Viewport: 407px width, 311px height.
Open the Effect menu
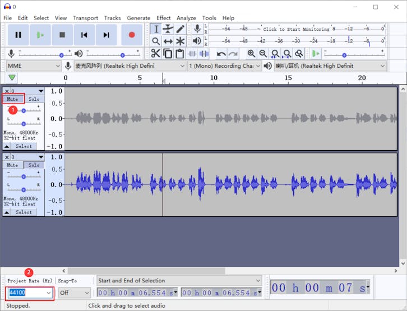pyautogui.click(x=163, y=18)
